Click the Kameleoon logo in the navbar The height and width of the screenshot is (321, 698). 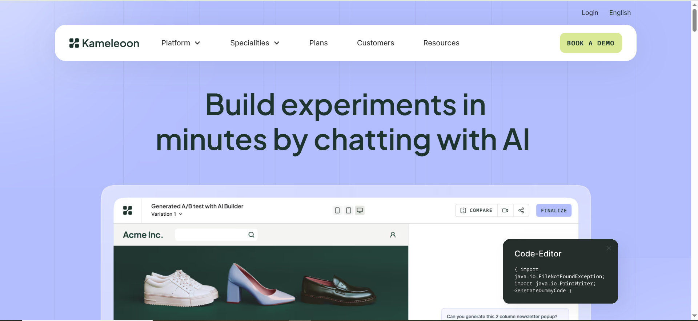click(x=104, y=43)
